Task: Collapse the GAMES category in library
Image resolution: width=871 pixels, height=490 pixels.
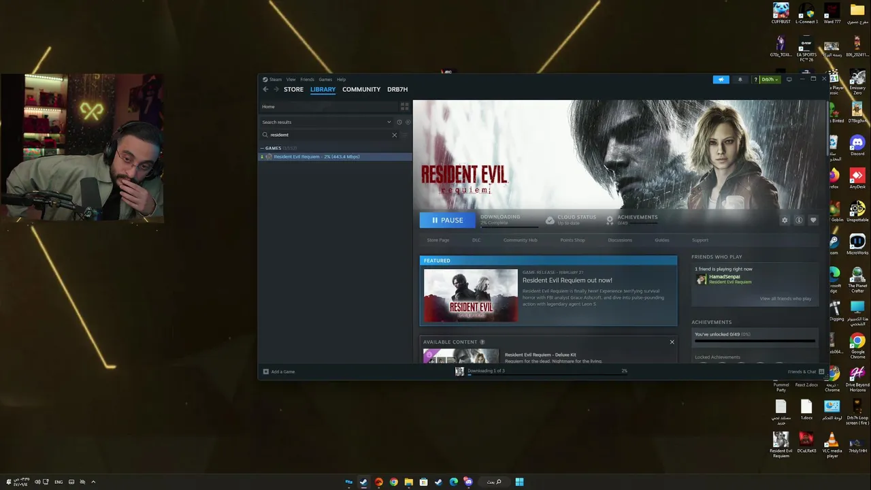Action: 263,148
